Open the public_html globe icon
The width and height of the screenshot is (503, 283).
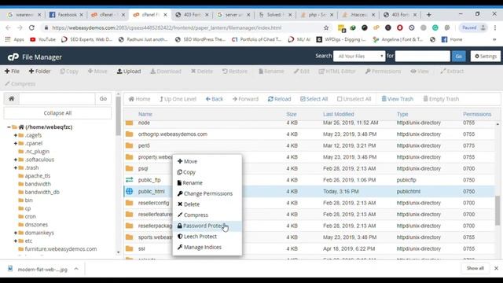(x=129, y=191)
